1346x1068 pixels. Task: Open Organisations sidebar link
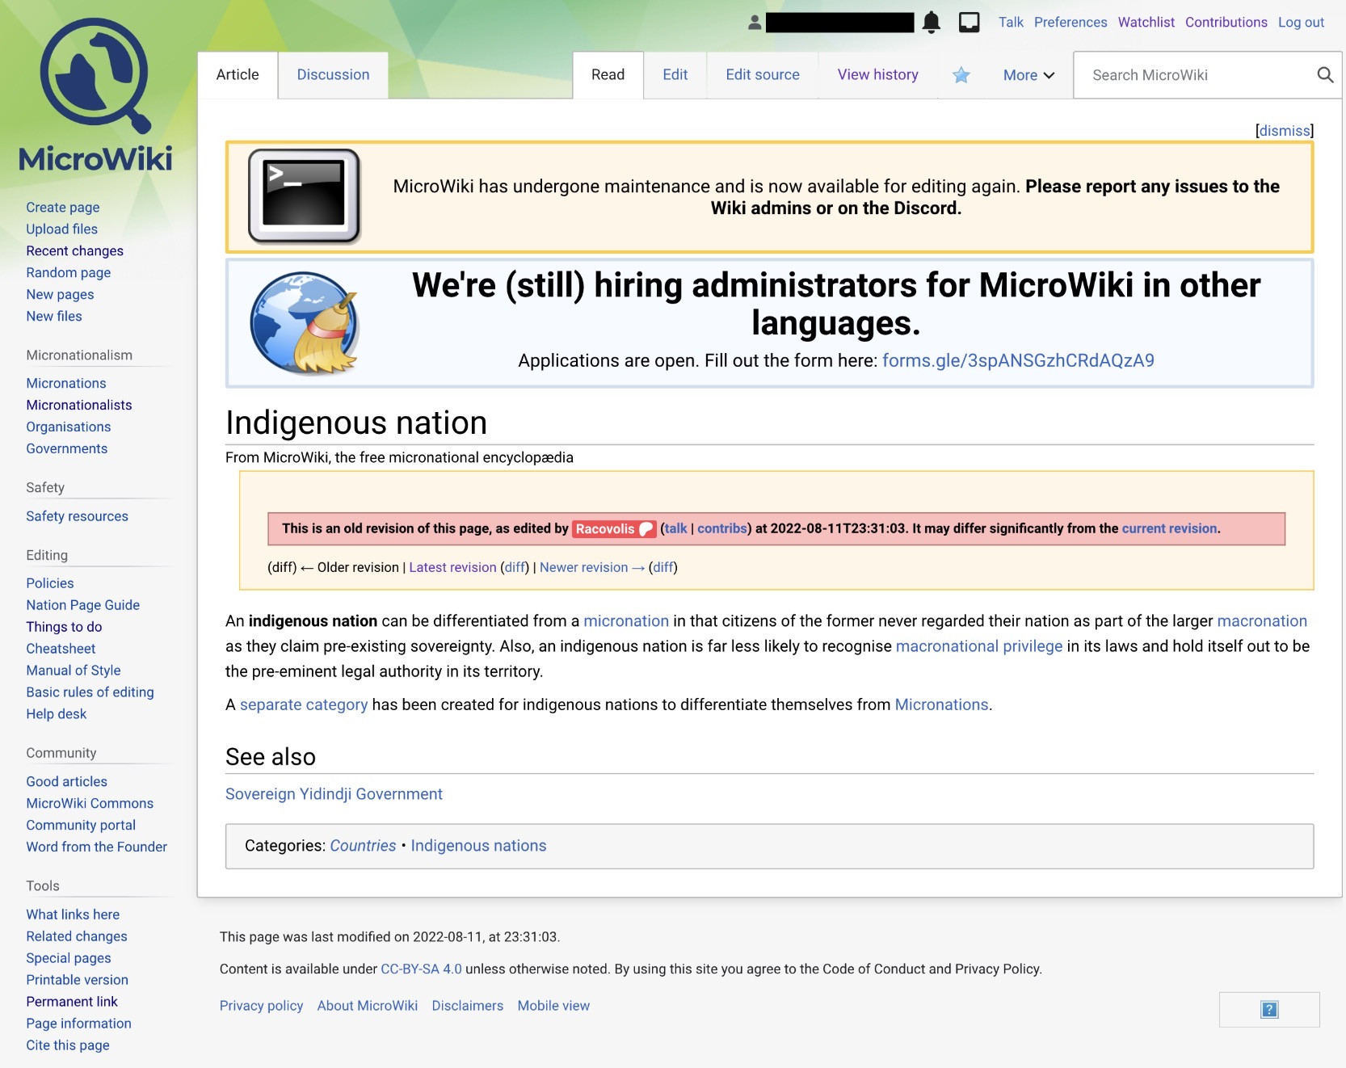(69, 427)
